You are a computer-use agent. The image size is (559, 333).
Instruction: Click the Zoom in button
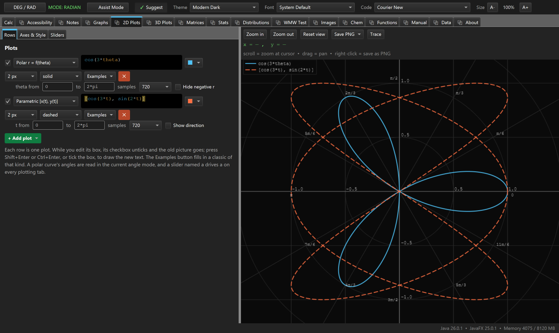(x=255, y=34)
